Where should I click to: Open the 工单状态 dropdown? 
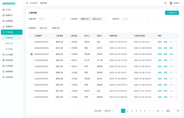point(135,19)
